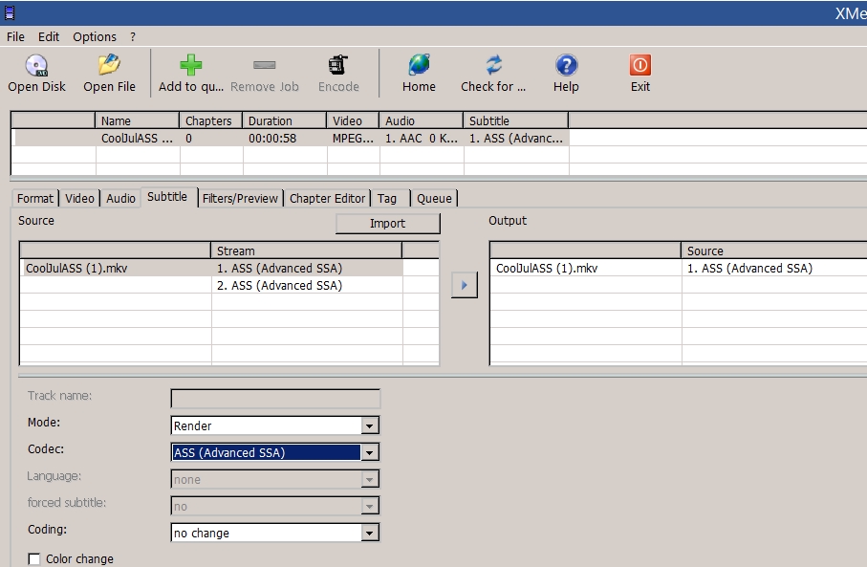Expand the Mode dropdown showing Render
867x567 pixels.
369,425
